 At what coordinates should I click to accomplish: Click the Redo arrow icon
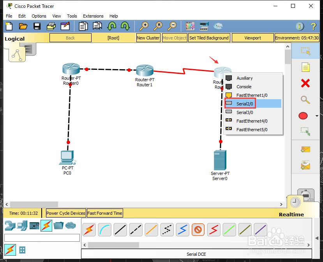[x=125, y=26]
